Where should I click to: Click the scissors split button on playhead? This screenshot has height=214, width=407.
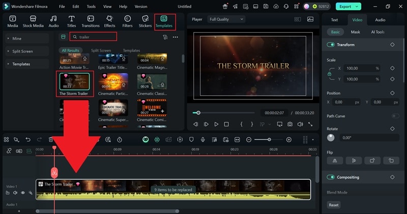54,172
